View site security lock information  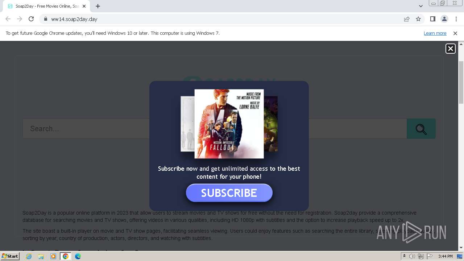(x=45, y=19)
